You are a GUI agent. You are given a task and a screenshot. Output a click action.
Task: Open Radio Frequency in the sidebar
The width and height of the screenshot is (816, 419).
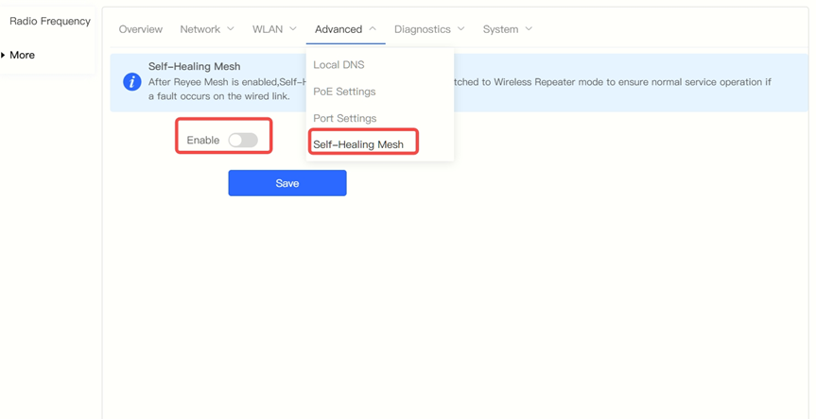click(x=50, y=22)
